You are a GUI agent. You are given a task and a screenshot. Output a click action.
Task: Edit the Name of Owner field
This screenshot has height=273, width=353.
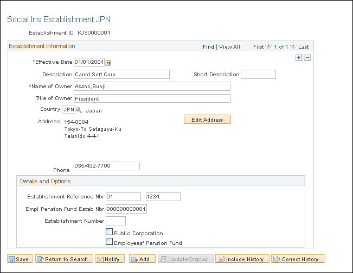pyautogui.click(x=152, y=86)
